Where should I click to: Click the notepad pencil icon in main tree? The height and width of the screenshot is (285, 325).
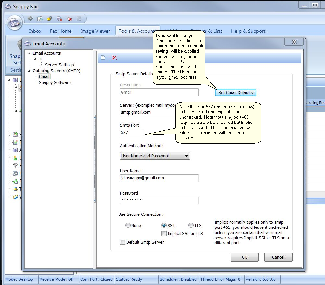tap(15, 142)
